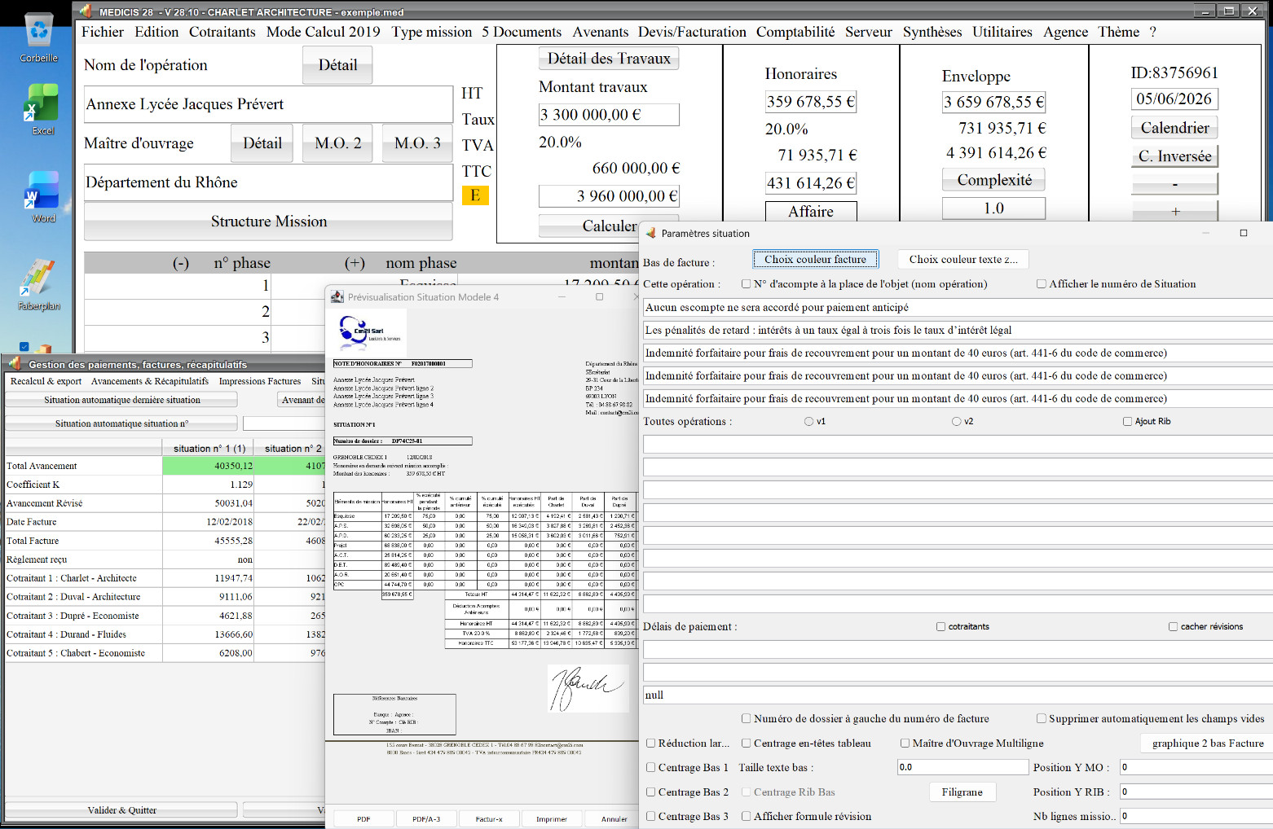Check the Ajout Rib checkbox
Screen dimensions: 1273x829
1128,422
